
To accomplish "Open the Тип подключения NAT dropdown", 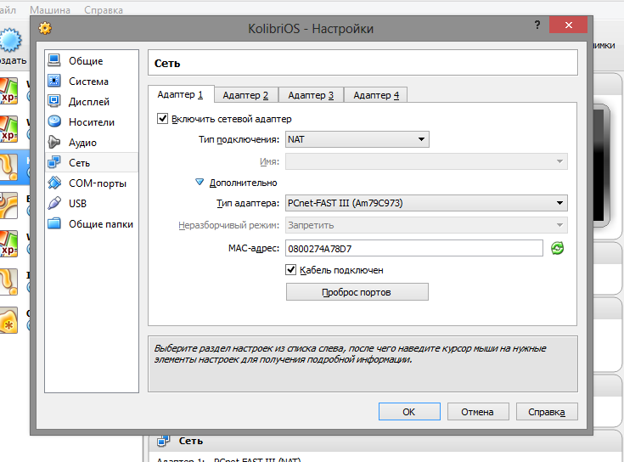I will tap(357, 139).
